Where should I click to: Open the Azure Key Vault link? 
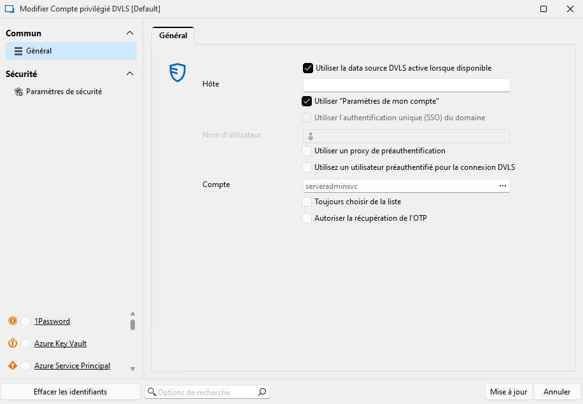pyautogui.click(x=60, y=343)
